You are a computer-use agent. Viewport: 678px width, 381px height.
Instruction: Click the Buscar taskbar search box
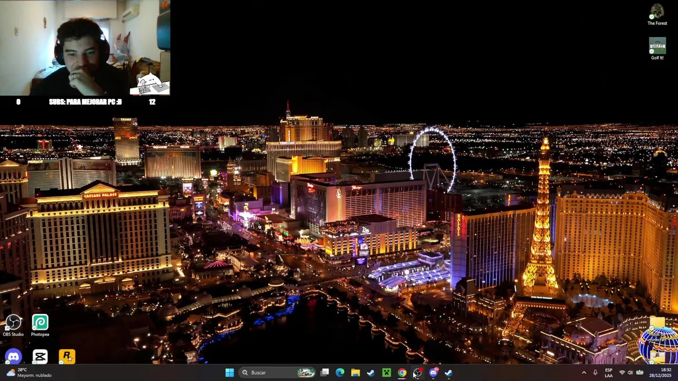click(x=277, y=373)
